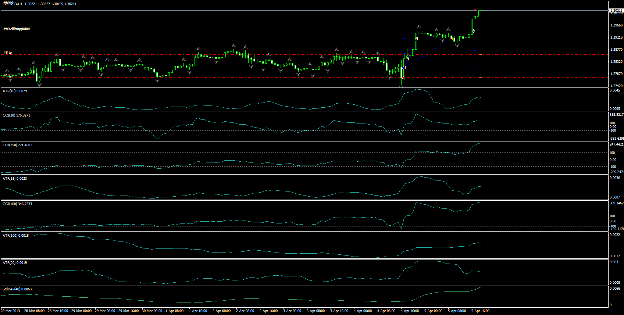Click the 3 Apr 00:00 time label
The width and height of the screenshot is (624, 315).
click(x=292, y=311)
